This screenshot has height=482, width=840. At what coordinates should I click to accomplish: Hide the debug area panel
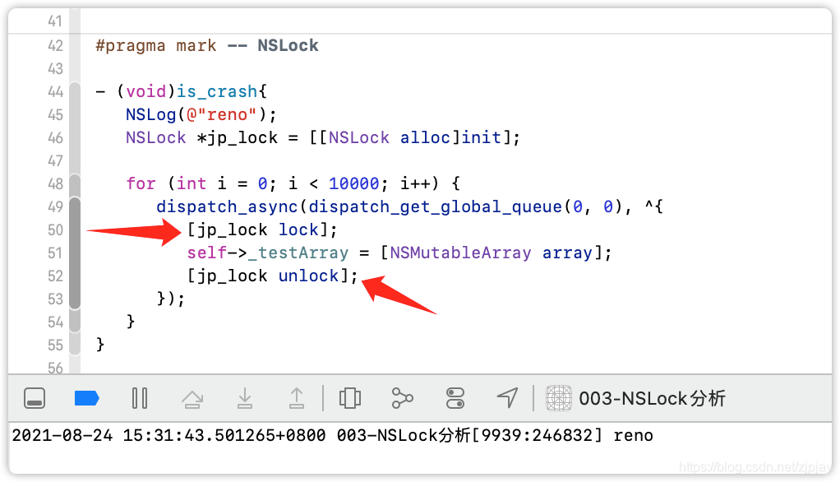pyautogui.click(x=35, y=398)
